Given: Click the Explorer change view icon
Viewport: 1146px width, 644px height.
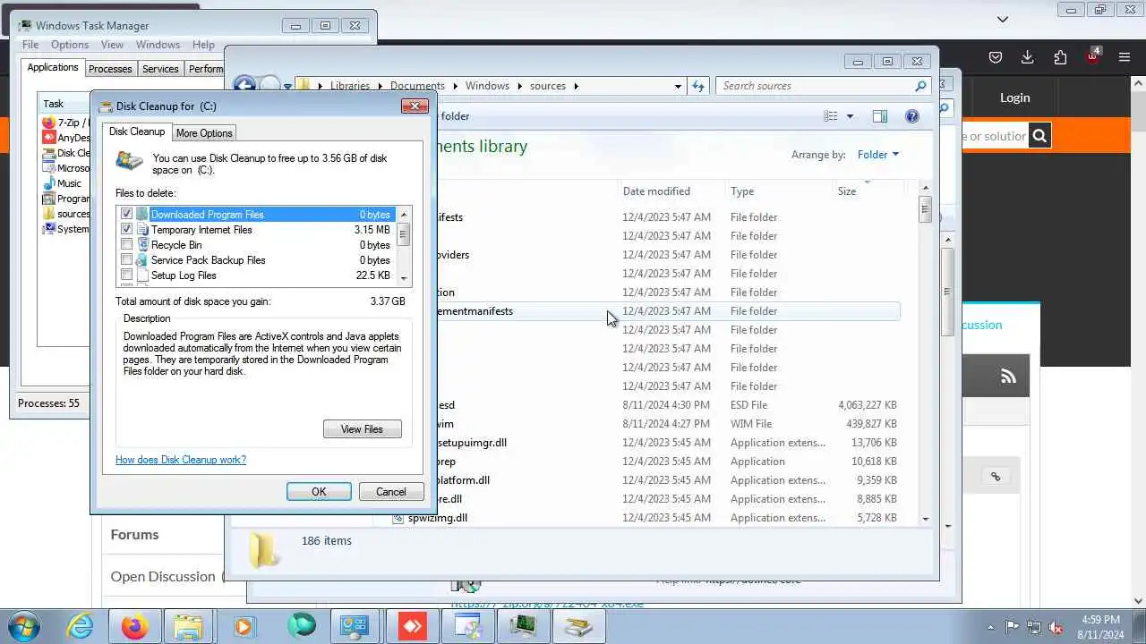Looking at the screenshot, I should pyautogui.click(x=831, y=116).
